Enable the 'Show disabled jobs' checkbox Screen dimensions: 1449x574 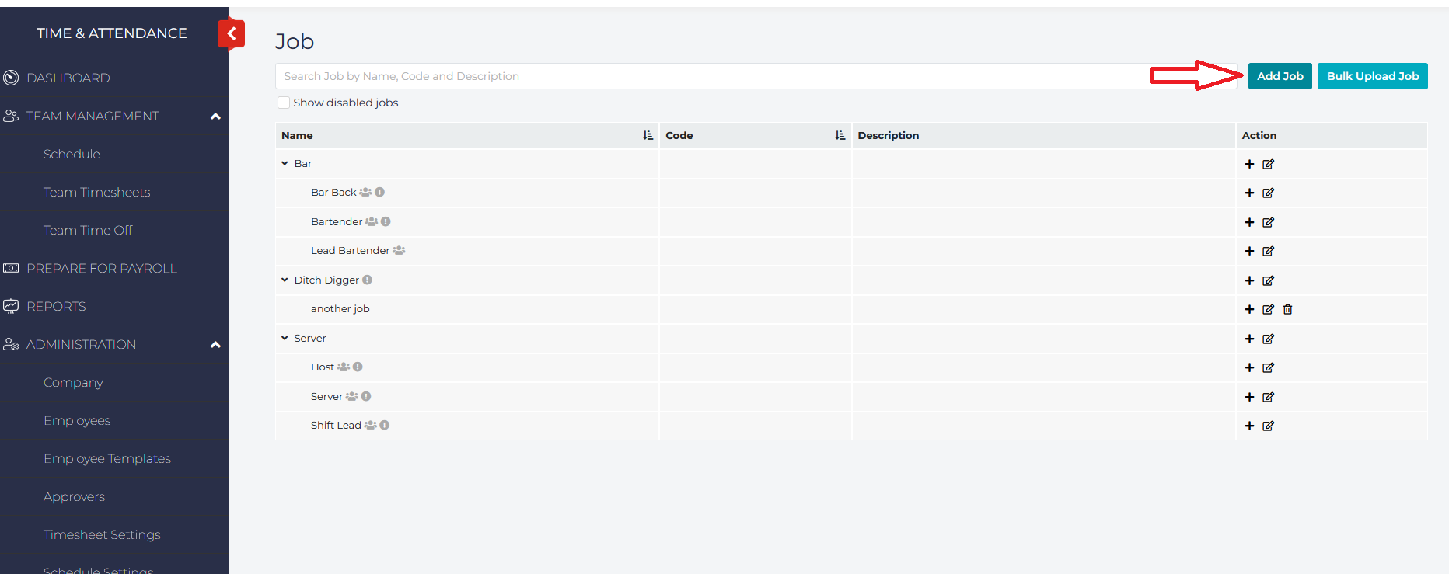click(x=284, y=103)
